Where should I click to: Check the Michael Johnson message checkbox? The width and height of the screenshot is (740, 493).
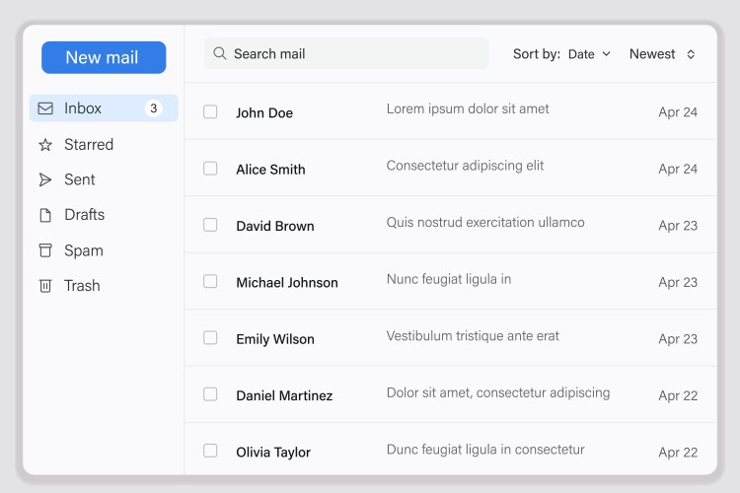pyautogui.click(x=210, y=282)
